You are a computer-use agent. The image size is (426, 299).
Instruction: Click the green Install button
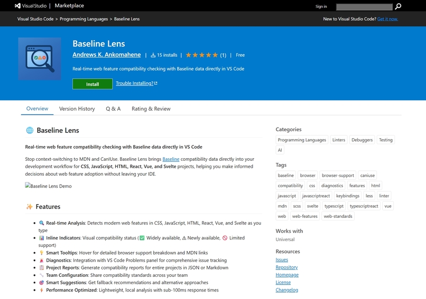tap(92, 84)
